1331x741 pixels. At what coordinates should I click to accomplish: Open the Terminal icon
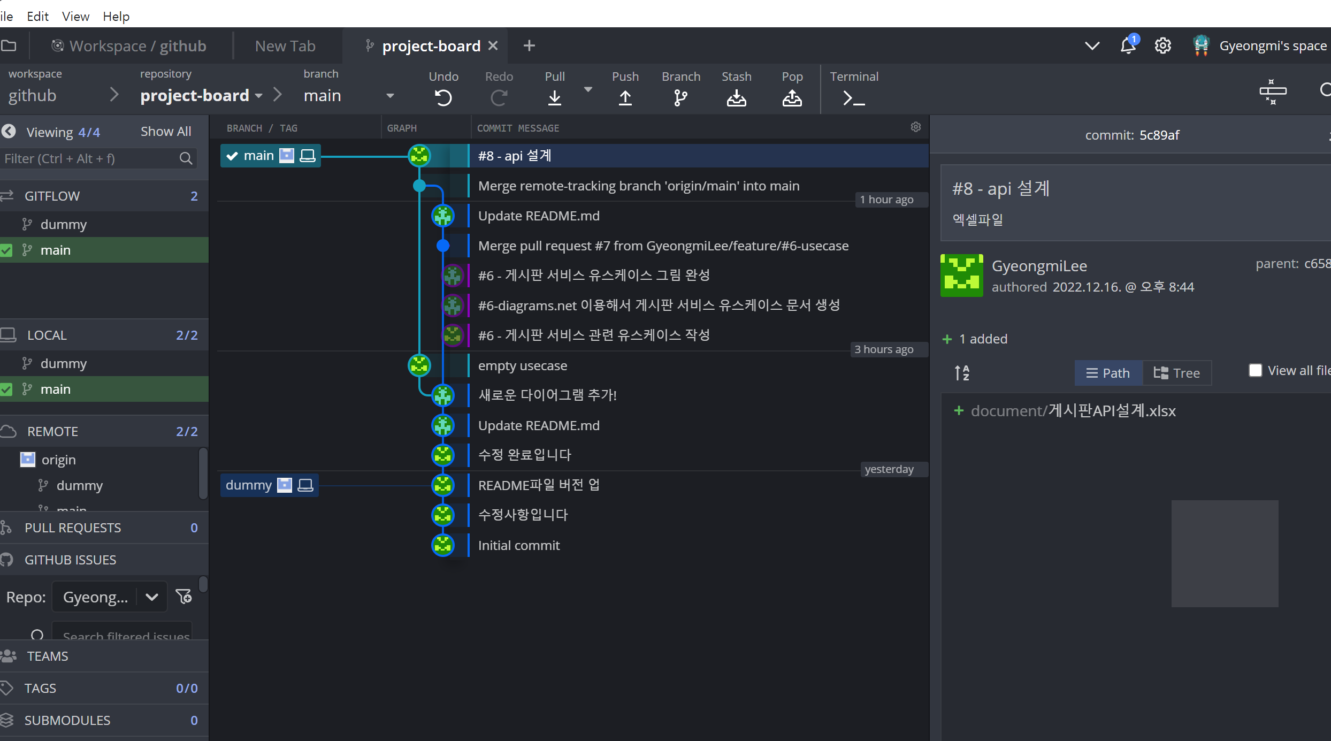pyautogui.click(x=853, y=97)
